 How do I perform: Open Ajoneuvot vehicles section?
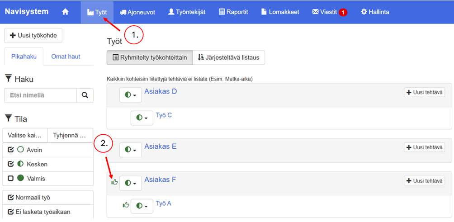coord(137,12)
